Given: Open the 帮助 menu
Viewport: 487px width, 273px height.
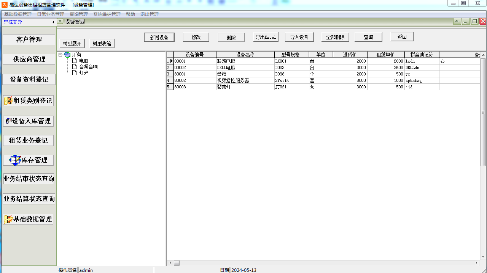Looking at the screenshot, I should pyautogui.click(x=131, y=14).
